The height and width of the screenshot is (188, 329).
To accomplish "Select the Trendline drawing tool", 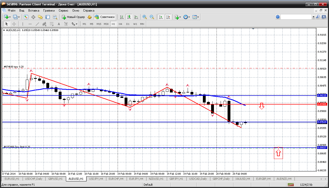I will tap(37, 24).
